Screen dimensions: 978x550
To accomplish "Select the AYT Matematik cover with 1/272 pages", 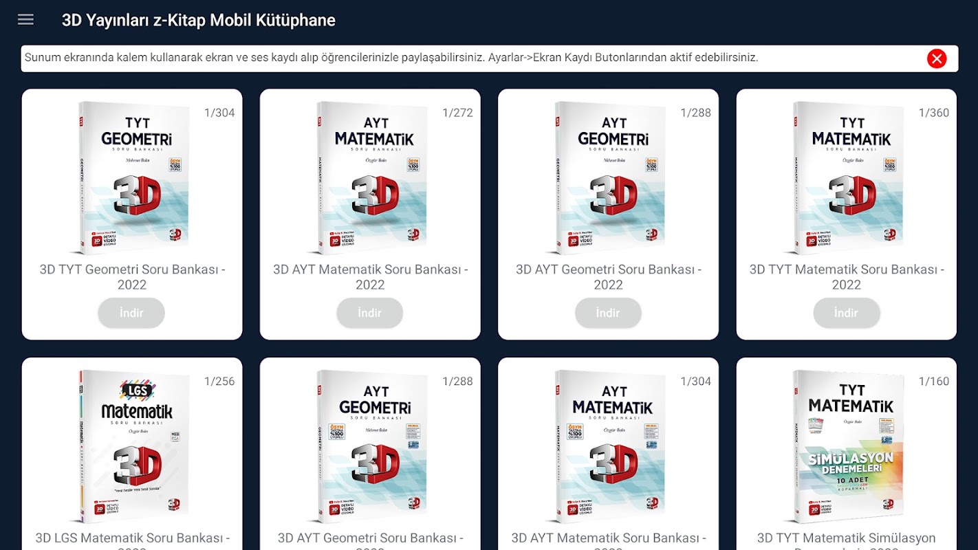I will pyautogui.click(x=369, y=178).
